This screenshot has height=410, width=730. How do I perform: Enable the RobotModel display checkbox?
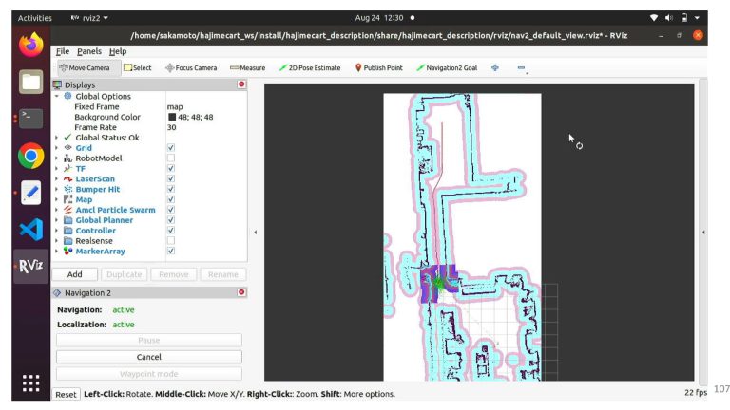click(x=170, y=158)
